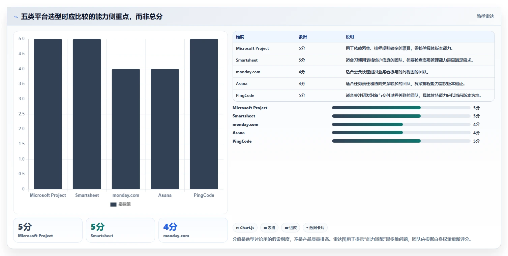
Task: Click the 5分 cell in PingCode table row
Action: pos(302,96)
